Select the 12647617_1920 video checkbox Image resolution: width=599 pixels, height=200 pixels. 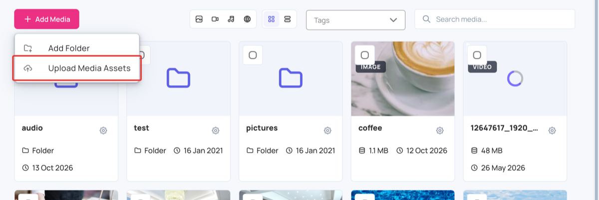click(477, 55)
